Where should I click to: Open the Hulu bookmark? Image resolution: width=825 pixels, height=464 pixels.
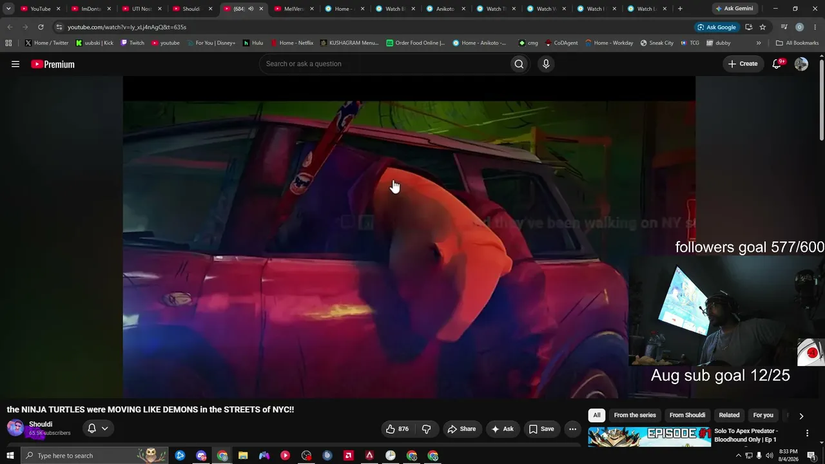pyautogui.click(x=253, y=43)
